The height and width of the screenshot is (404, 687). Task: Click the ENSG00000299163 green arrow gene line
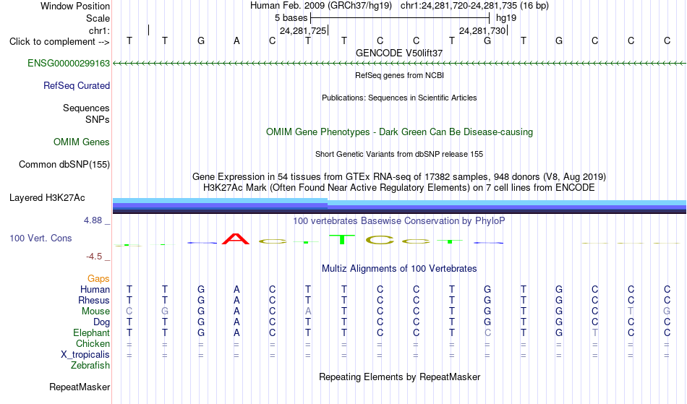(x=399, y=64)
